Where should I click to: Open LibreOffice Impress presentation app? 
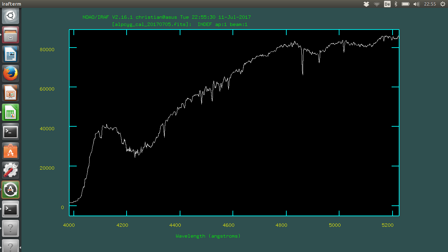coord(10,93)
